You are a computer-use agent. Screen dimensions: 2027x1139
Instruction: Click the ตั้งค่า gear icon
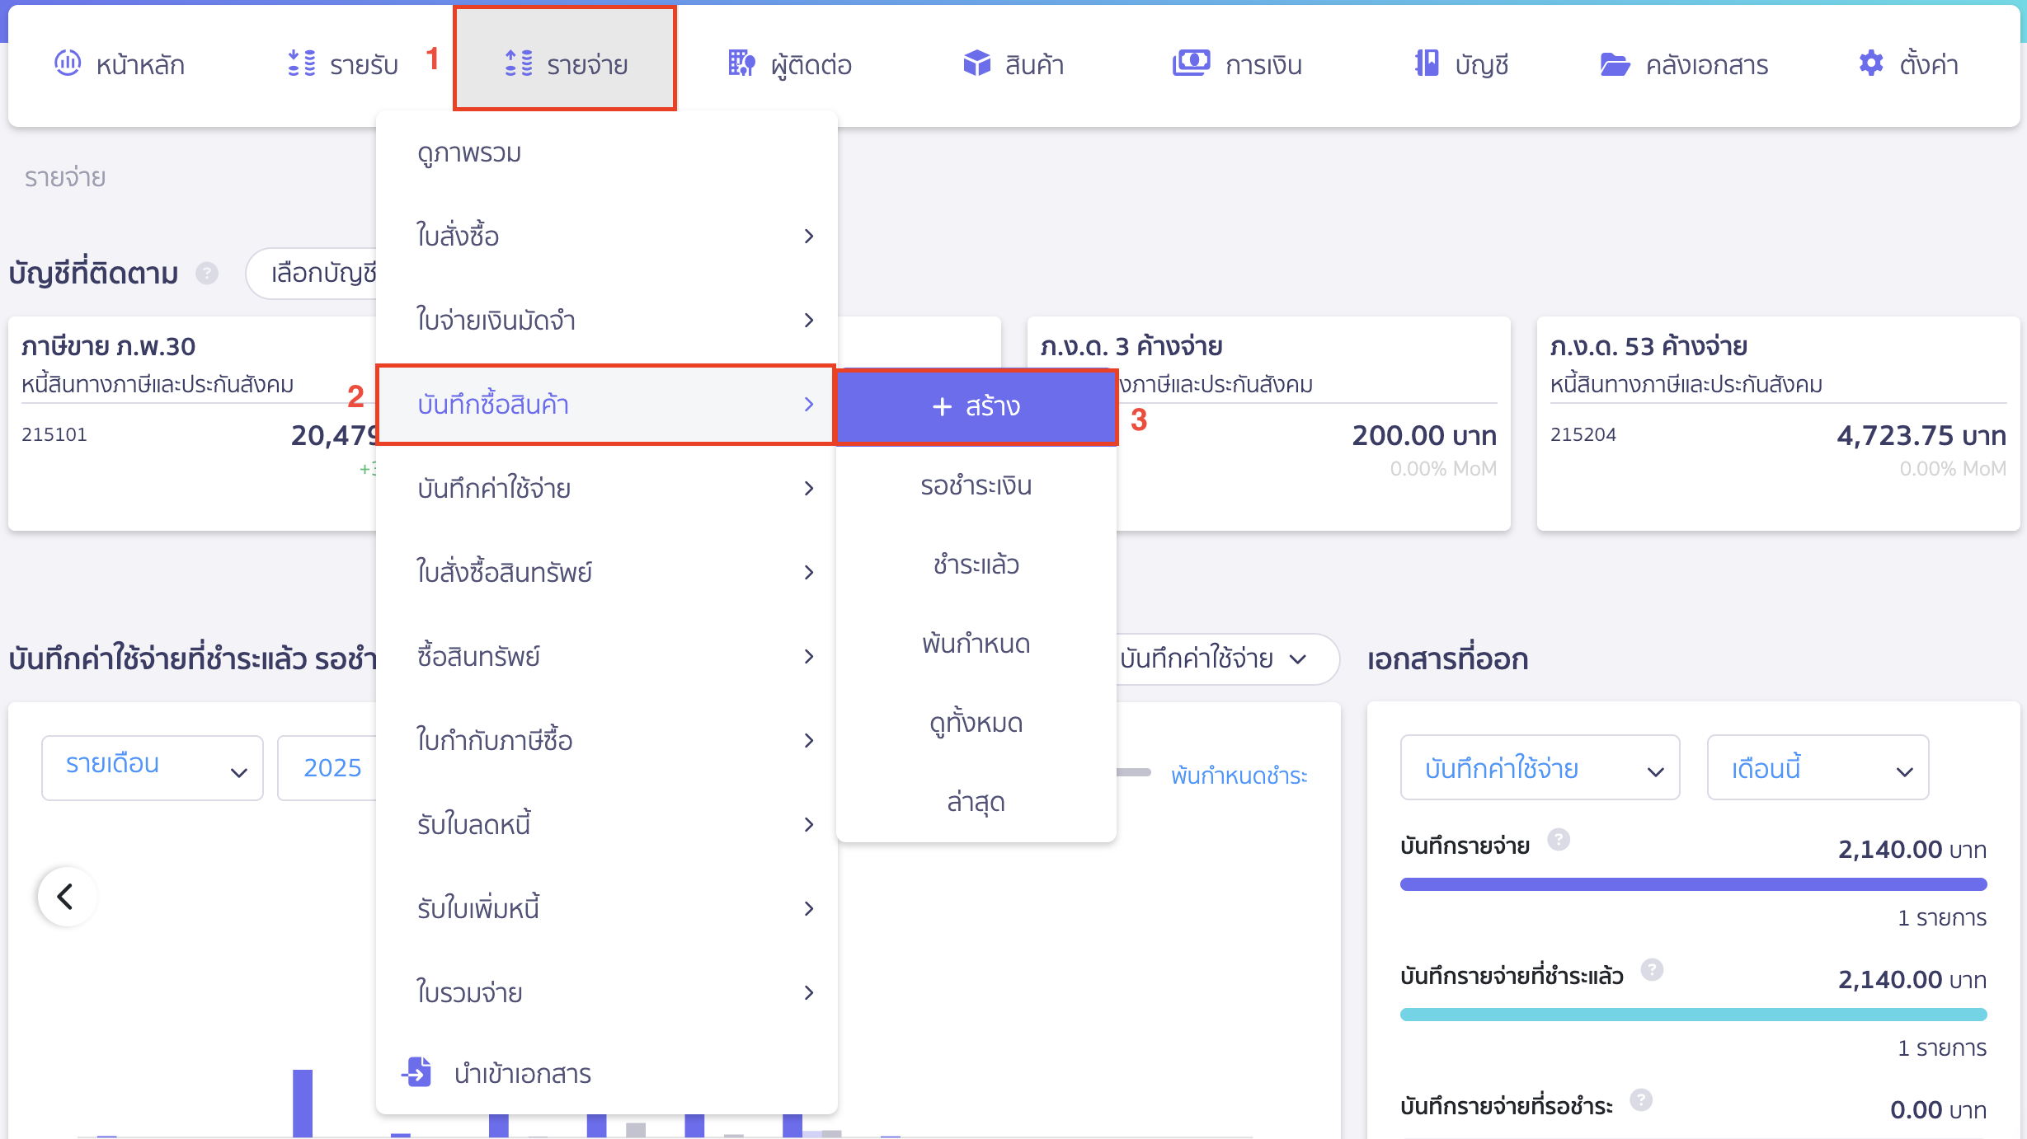coord(1871,63)
